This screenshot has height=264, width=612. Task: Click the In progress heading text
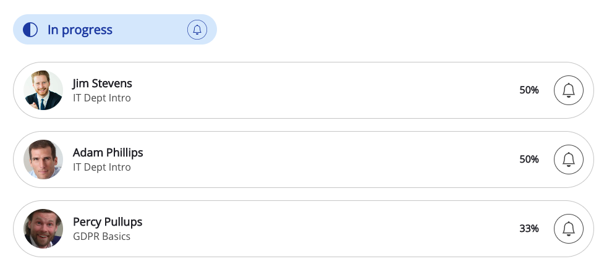(80, 30)
